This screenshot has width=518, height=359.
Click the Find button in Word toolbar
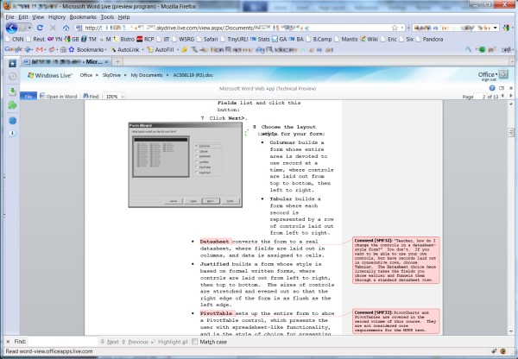tap(91, 97)
